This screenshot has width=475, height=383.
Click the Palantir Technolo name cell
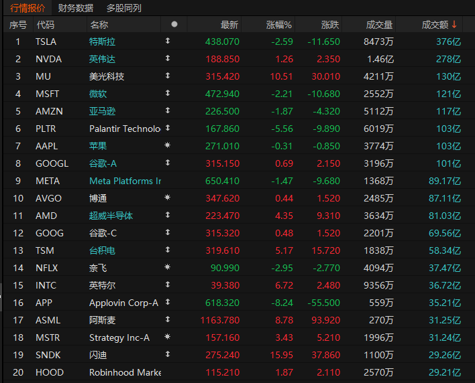click(125, 129)
